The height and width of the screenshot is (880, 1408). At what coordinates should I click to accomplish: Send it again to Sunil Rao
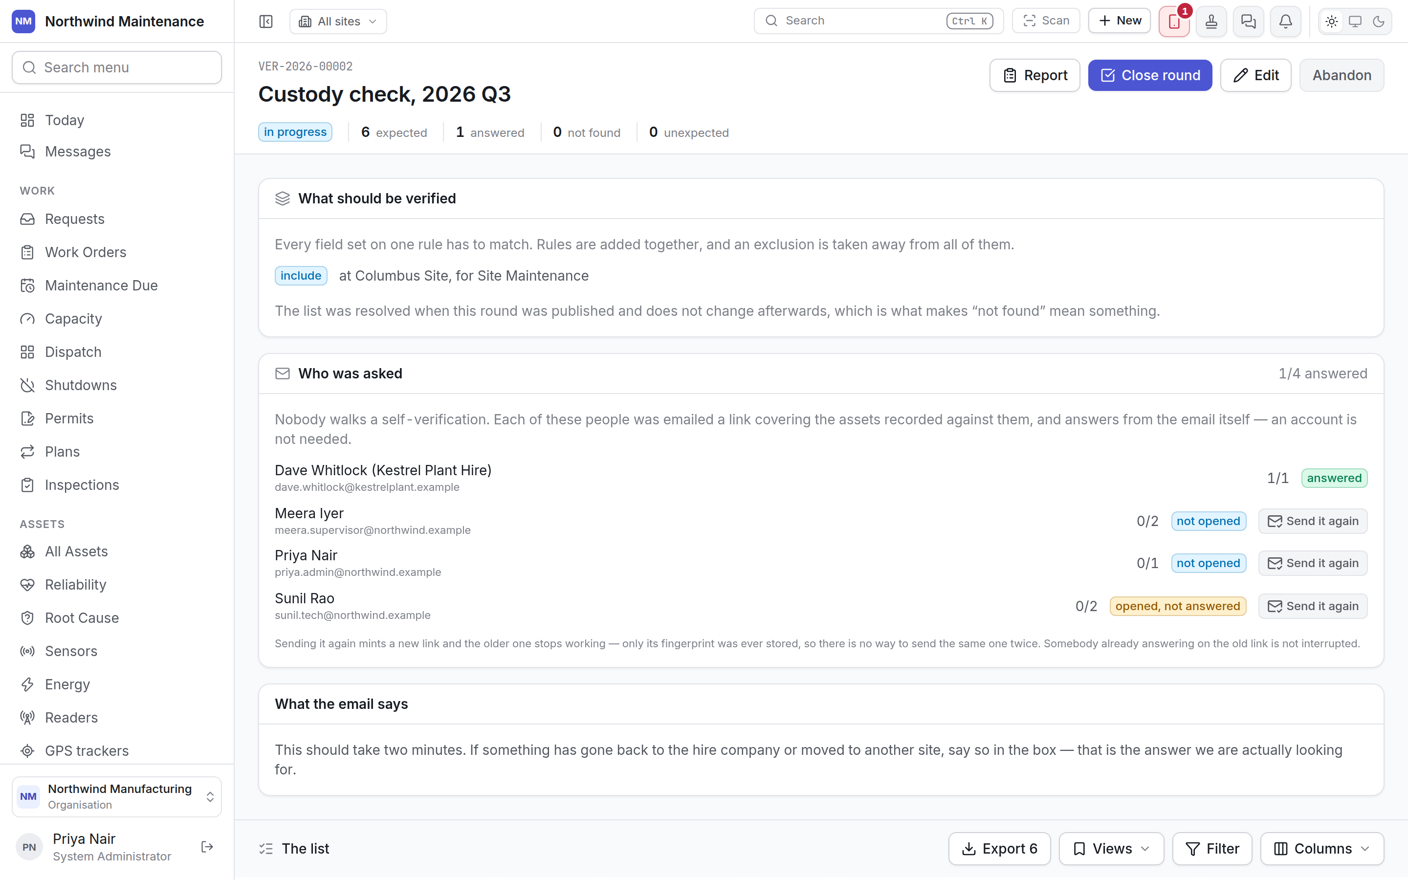1313,606
